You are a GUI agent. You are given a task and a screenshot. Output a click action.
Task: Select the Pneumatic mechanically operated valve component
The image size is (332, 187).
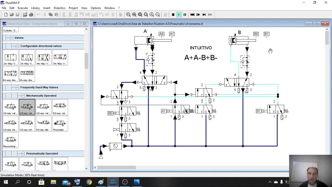click(60, 124)
